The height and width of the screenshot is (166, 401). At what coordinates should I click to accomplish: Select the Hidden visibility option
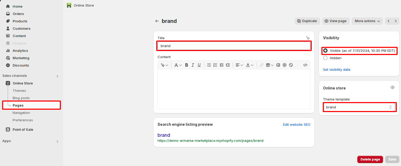click(325, 58)
